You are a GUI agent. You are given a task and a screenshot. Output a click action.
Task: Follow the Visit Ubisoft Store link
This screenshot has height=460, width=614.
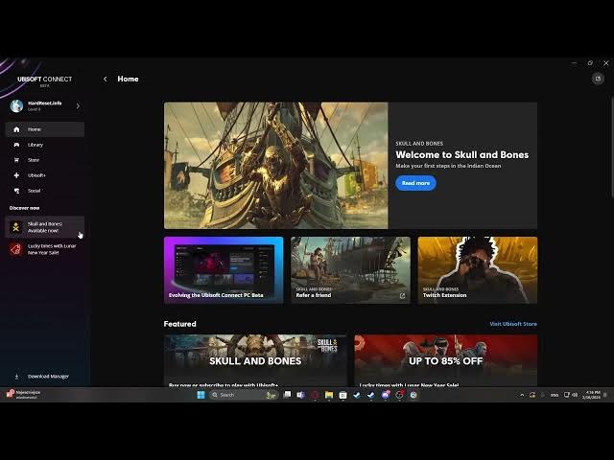point(513,324)
